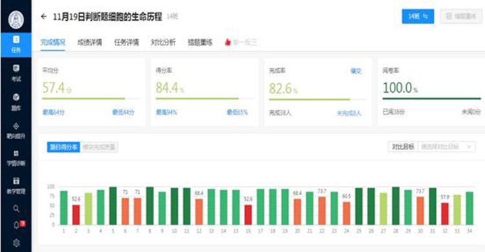
Task: Open the 题库 cube icon in the sidebar
Action: point(16,97)
